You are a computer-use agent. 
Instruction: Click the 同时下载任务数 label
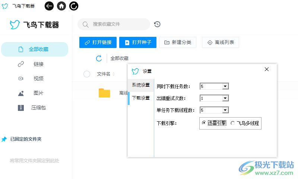[x=173, y=87]
